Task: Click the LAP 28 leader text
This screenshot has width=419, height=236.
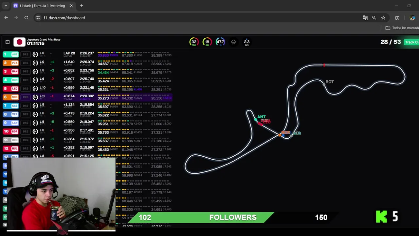Action: pos(69,53)
